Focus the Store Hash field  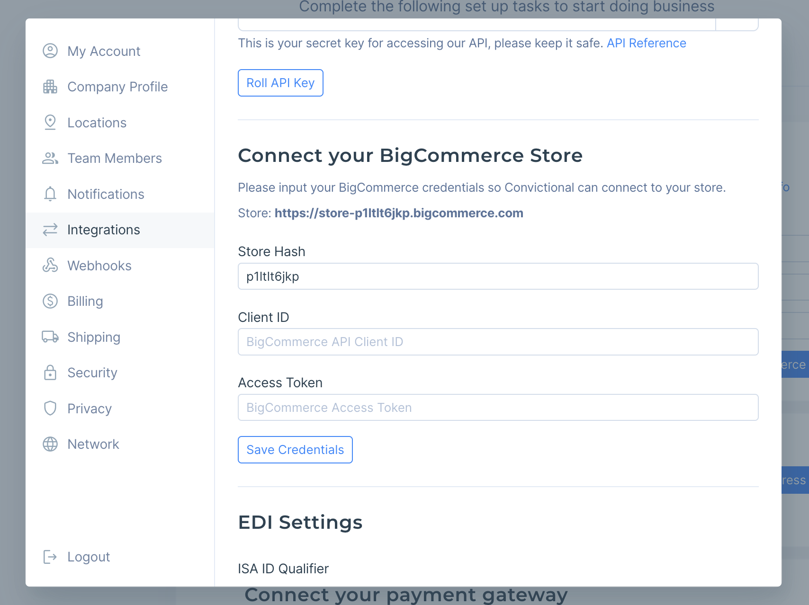(x=498, y=276)
